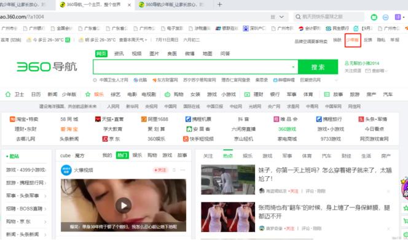This screenshot has height=240, width=408.
Task: Click the green star icon beside 娱乐
Action: click(88, 94)
